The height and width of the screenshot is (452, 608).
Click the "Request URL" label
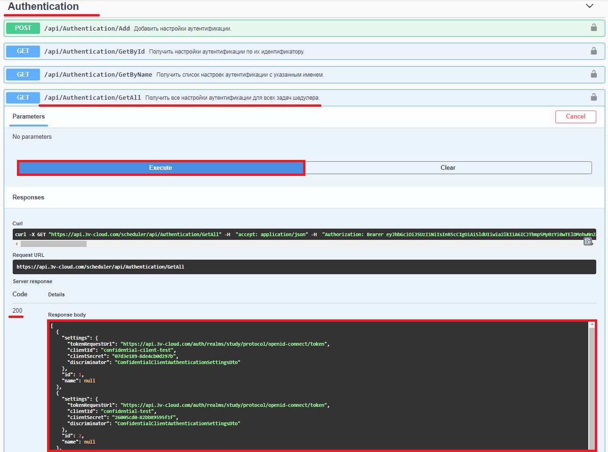point(28,255)
